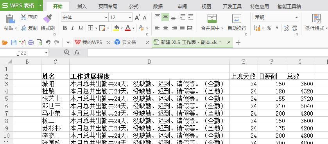This screenshot has width=328, height=144.
Task: Save the workbook with floppy icon
Action: click(14, 42)
